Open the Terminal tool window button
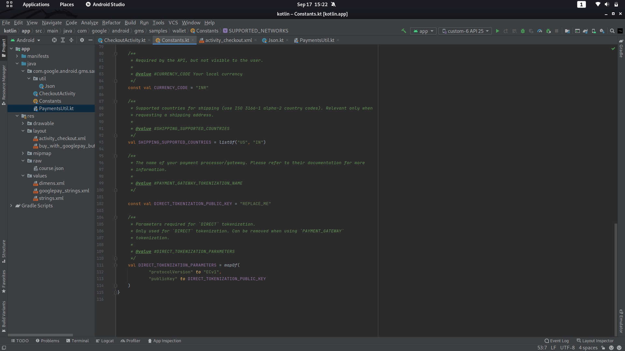The width and height of the screenshot is (625, 351). point(77,341)
